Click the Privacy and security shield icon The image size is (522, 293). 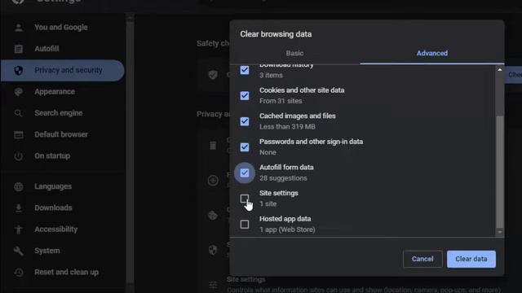(x=19, y=71)
